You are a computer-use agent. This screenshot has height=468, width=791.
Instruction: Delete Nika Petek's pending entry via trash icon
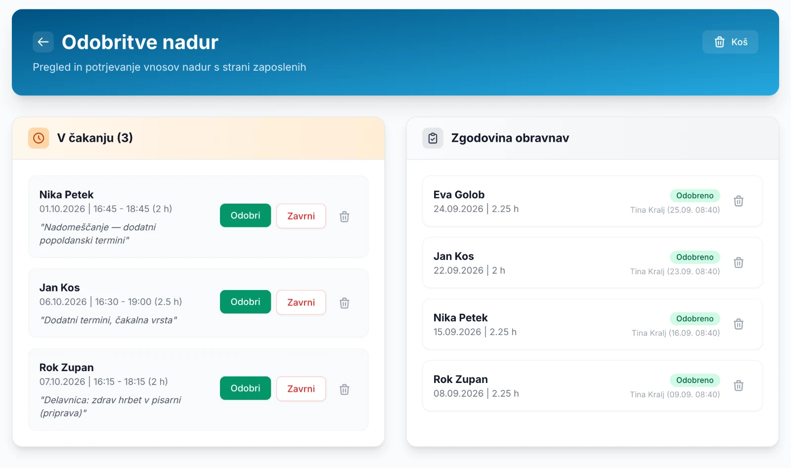345,216
